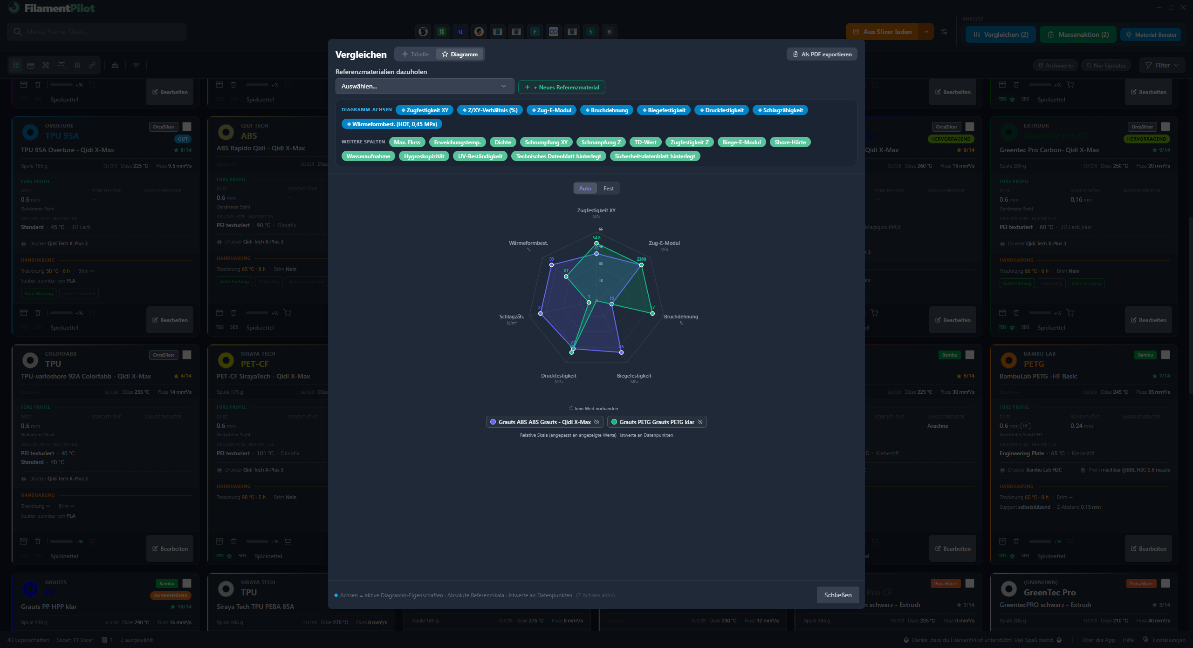Select the grid card view icon

16,65
